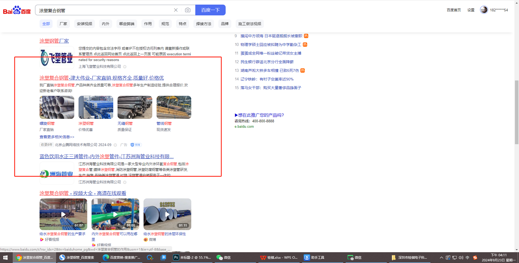
Task: Open the 管线钢管 link
Action: (x=164, y=123)
